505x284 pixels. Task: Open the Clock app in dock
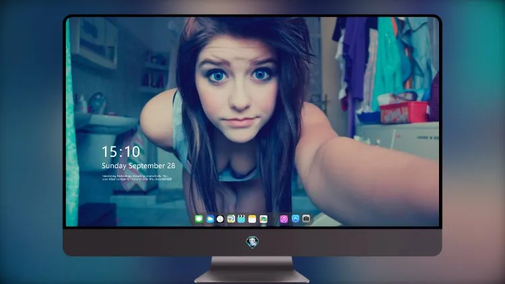220,219
